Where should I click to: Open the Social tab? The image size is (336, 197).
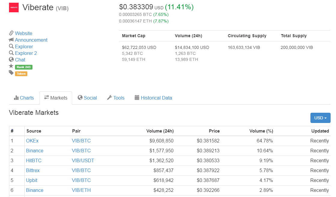coord(87,98)
